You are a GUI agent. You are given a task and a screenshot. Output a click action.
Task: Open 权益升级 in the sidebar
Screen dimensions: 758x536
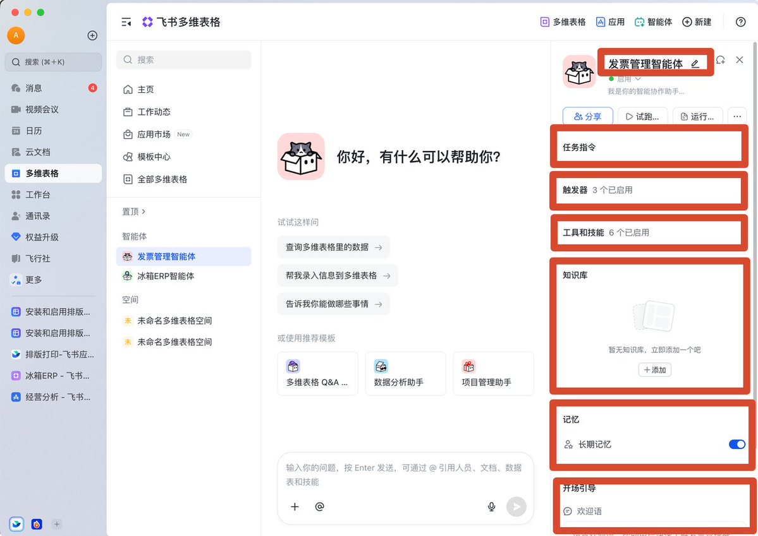(x=53, y=237)
